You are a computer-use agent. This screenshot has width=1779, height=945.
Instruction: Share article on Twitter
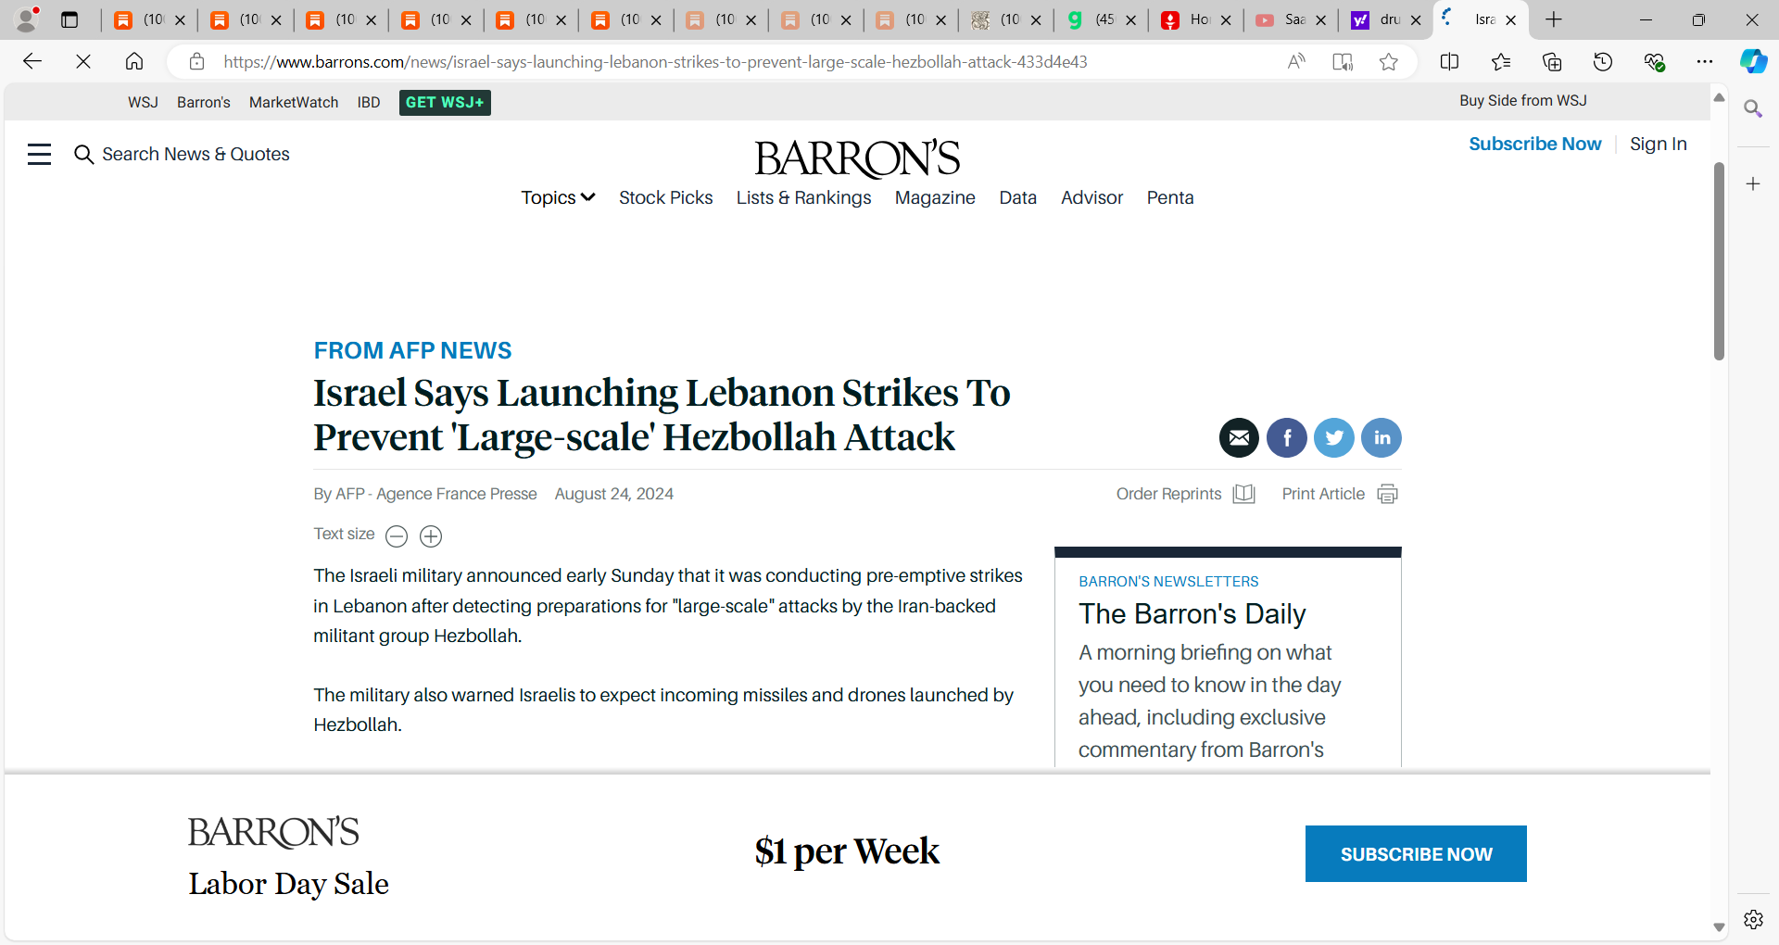click(x=1334, y=438)
